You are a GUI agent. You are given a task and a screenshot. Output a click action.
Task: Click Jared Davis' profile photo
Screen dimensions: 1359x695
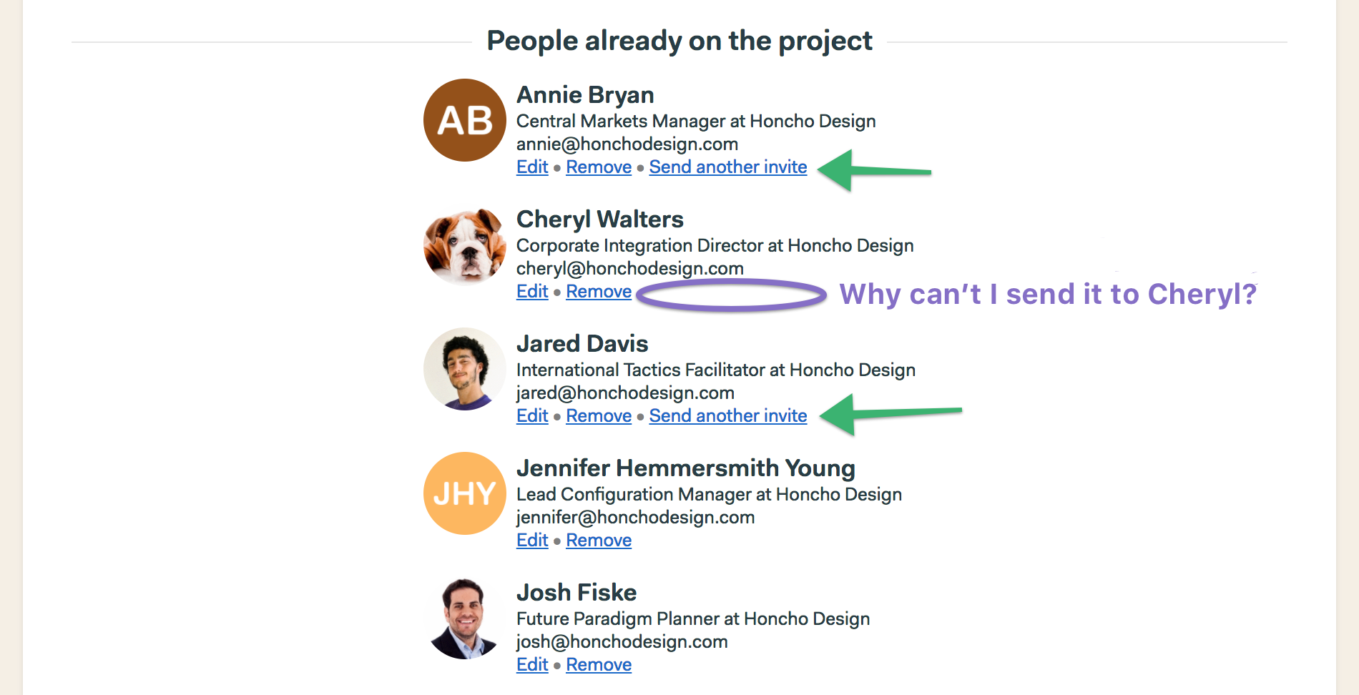tap(465, 369)
